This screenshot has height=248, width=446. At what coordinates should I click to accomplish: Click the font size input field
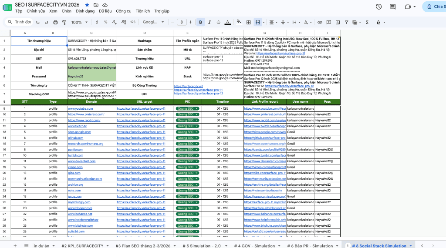(182, 22)
